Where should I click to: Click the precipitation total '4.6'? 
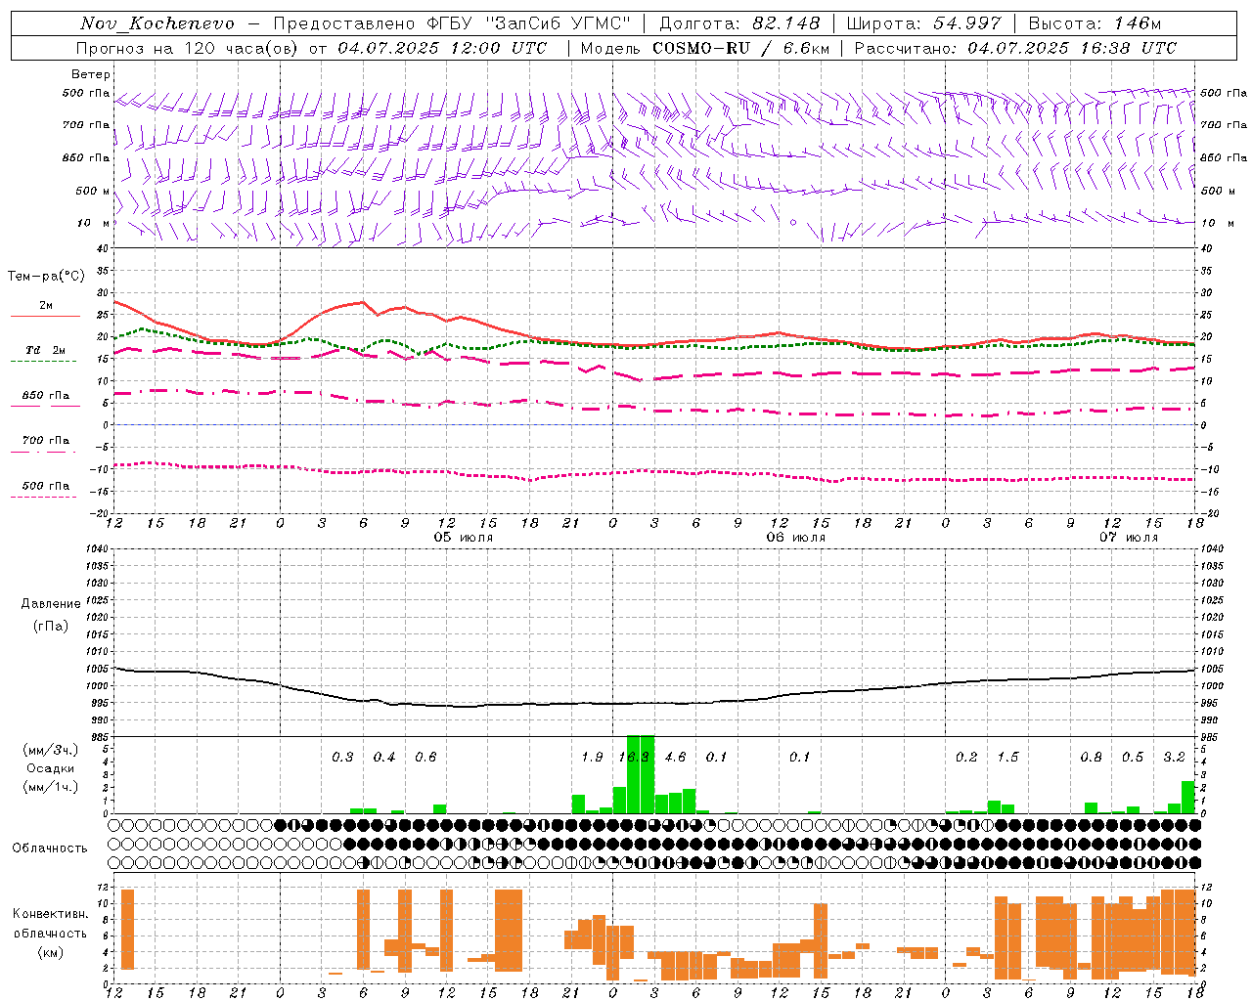676,757
